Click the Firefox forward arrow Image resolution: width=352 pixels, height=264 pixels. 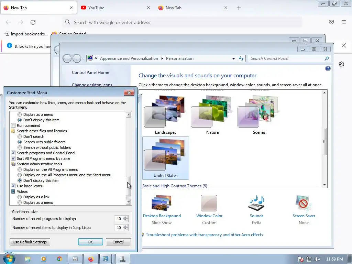click(21, 22)
